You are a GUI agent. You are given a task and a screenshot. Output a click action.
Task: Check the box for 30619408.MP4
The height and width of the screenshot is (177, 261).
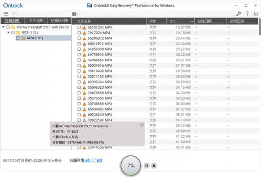point(79,71)
